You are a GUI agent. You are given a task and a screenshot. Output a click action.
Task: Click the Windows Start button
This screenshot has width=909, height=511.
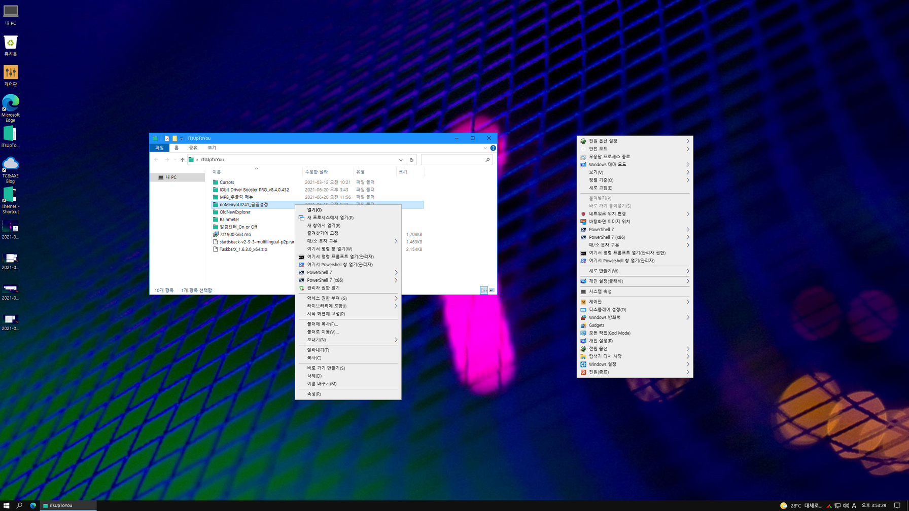(x=6, y=505)
